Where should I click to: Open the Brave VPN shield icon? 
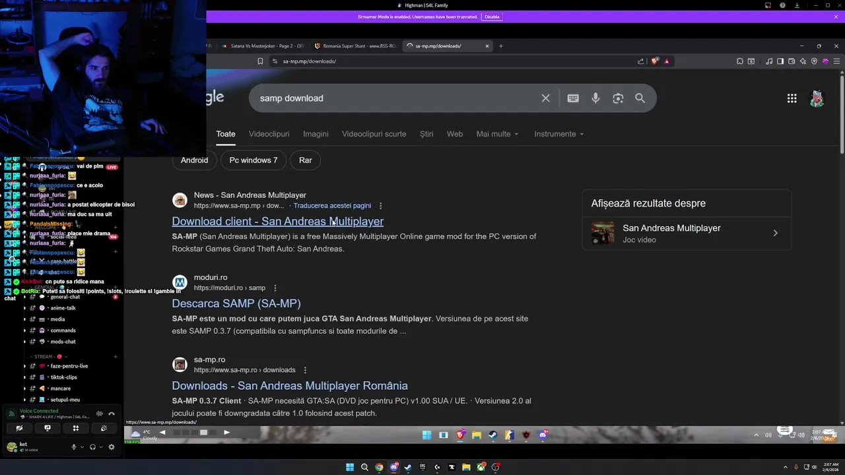click(x=814, y=61)
